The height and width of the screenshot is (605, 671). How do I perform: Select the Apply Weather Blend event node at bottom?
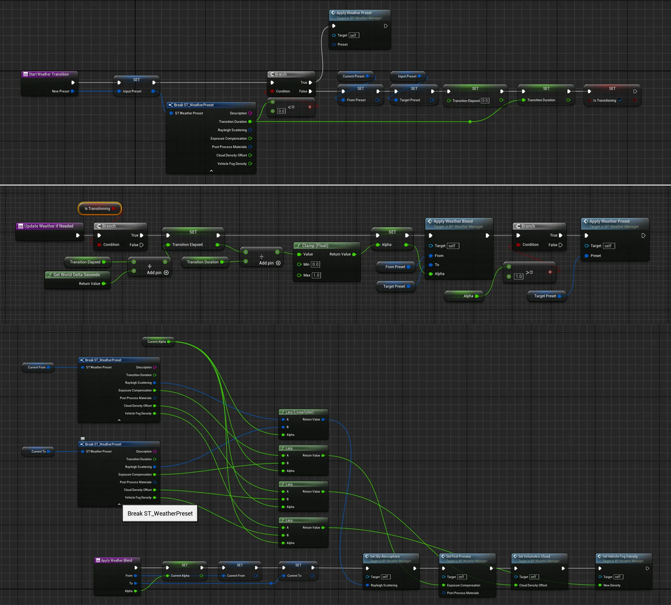[117, 576]
